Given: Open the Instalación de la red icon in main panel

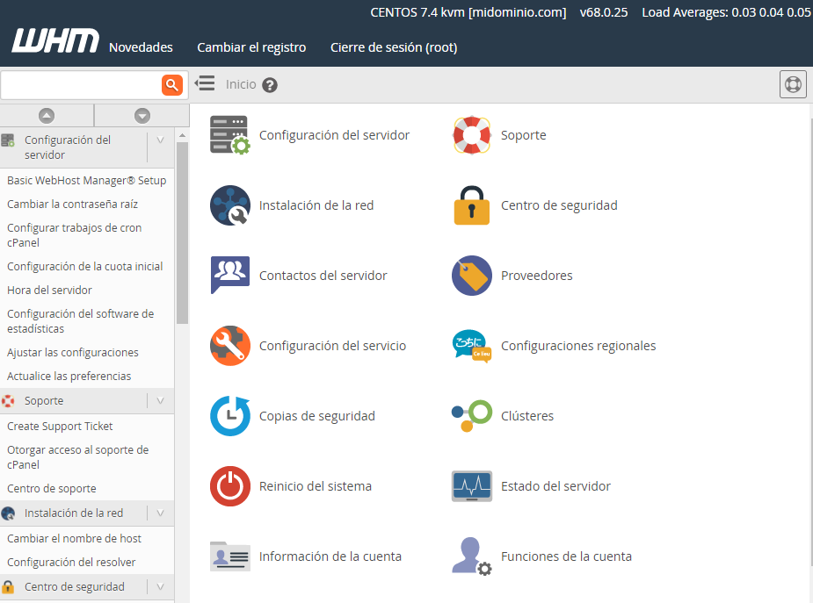Looking at the screenshot, I should point(229,205).
